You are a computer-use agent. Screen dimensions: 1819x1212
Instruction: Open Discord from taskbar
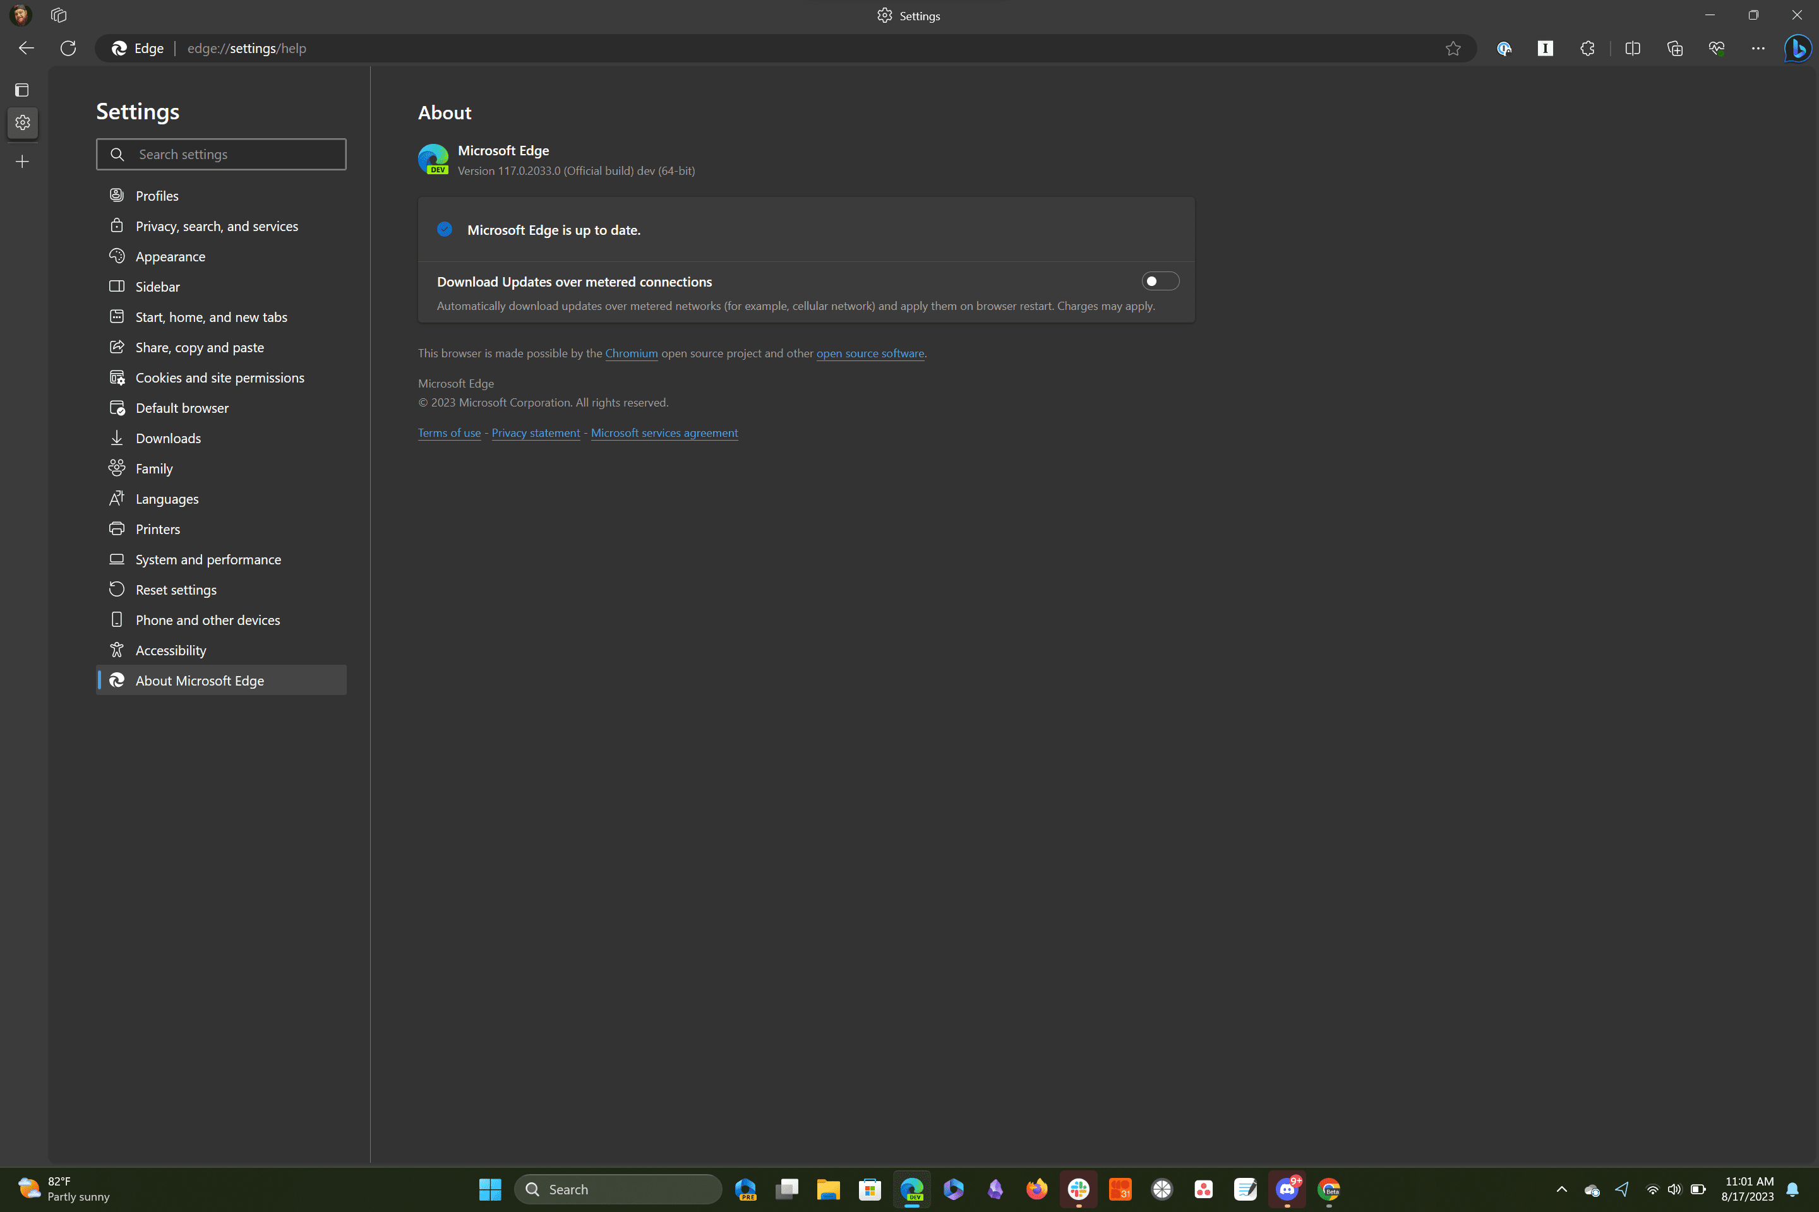click(1287, 1189)
